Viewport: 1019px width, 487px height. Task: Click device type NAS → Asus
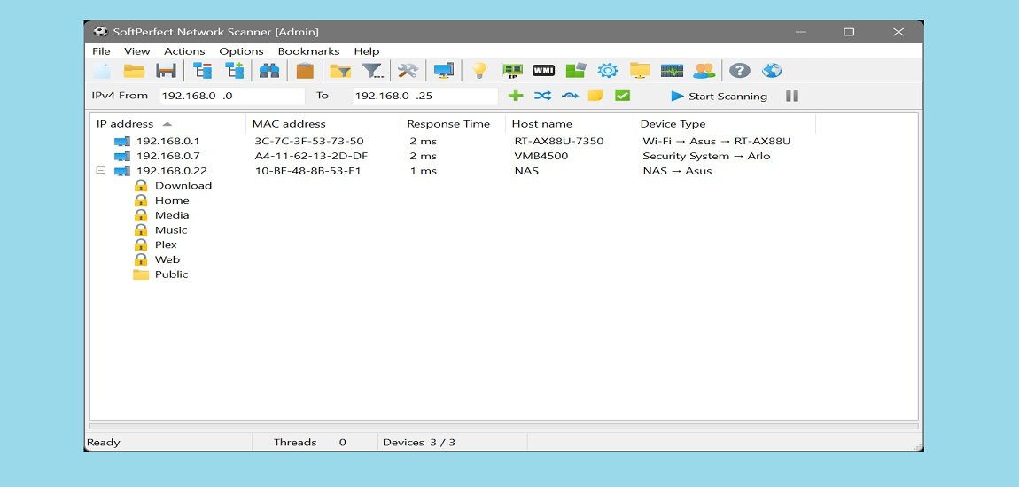coord(677,171)
